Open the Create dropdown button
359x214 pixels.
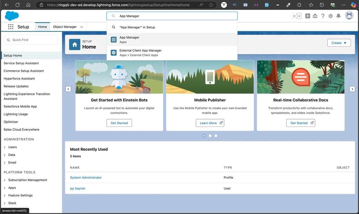[x=339, y=43]
